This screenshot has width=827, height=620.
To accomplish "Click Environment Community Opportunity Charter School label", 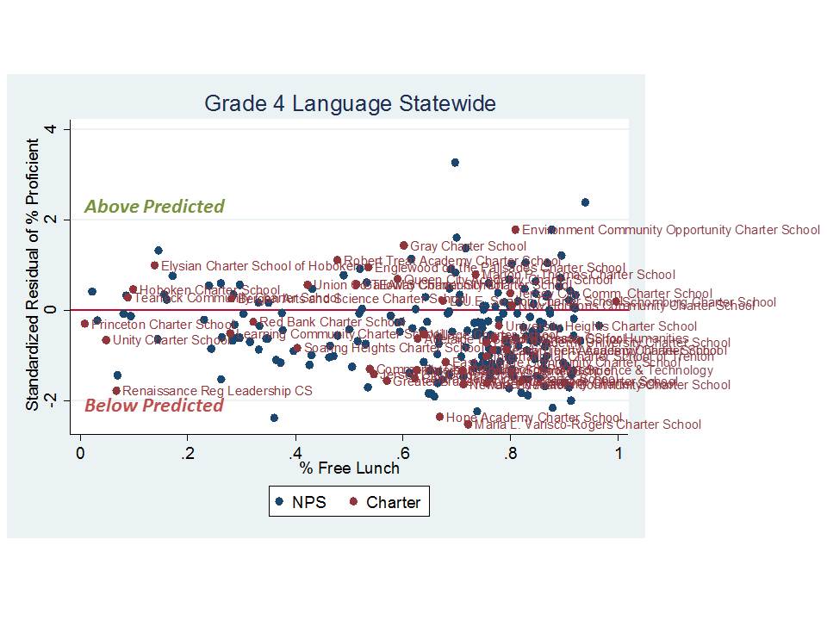I will tap(671, 230).
